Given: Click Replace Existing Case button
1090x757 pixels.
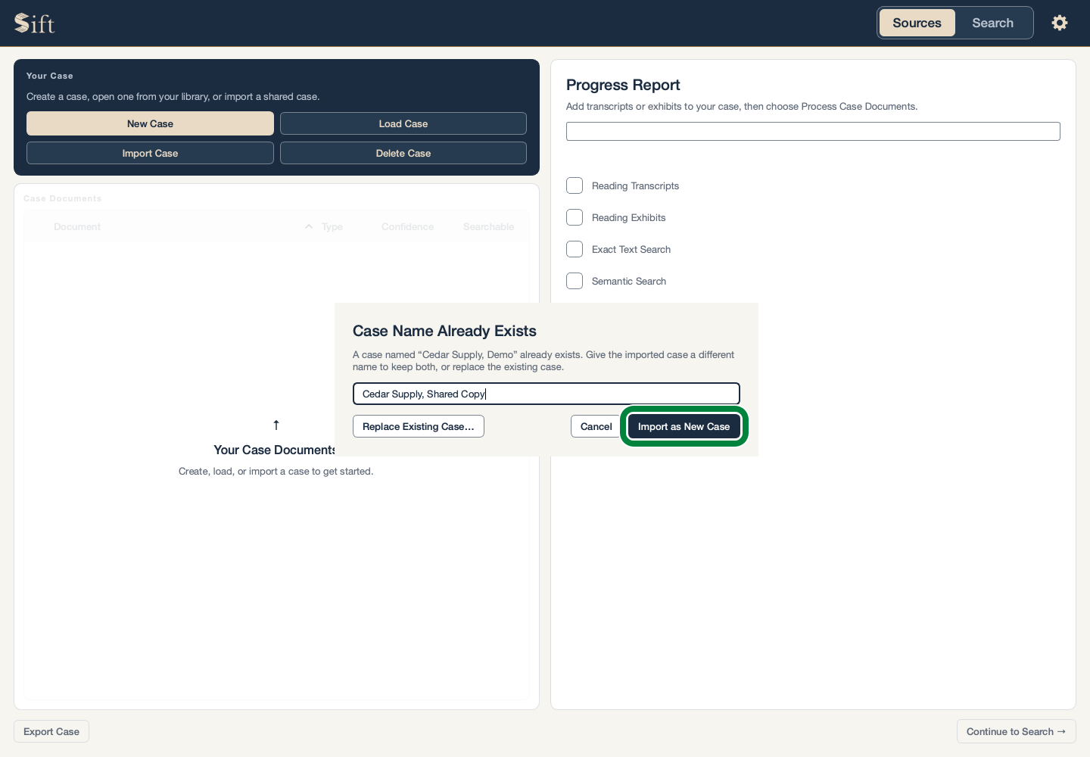Looking at the screenshot, I should (419, 426).
